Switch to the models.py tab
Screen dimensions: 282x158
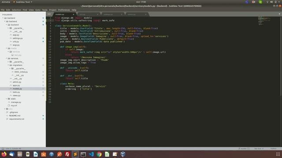point(64,14)
